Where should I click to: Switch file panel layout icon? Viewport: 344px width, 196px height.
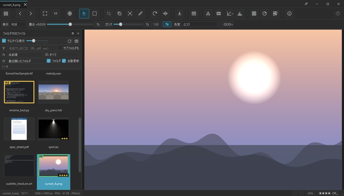pos(76,41)
